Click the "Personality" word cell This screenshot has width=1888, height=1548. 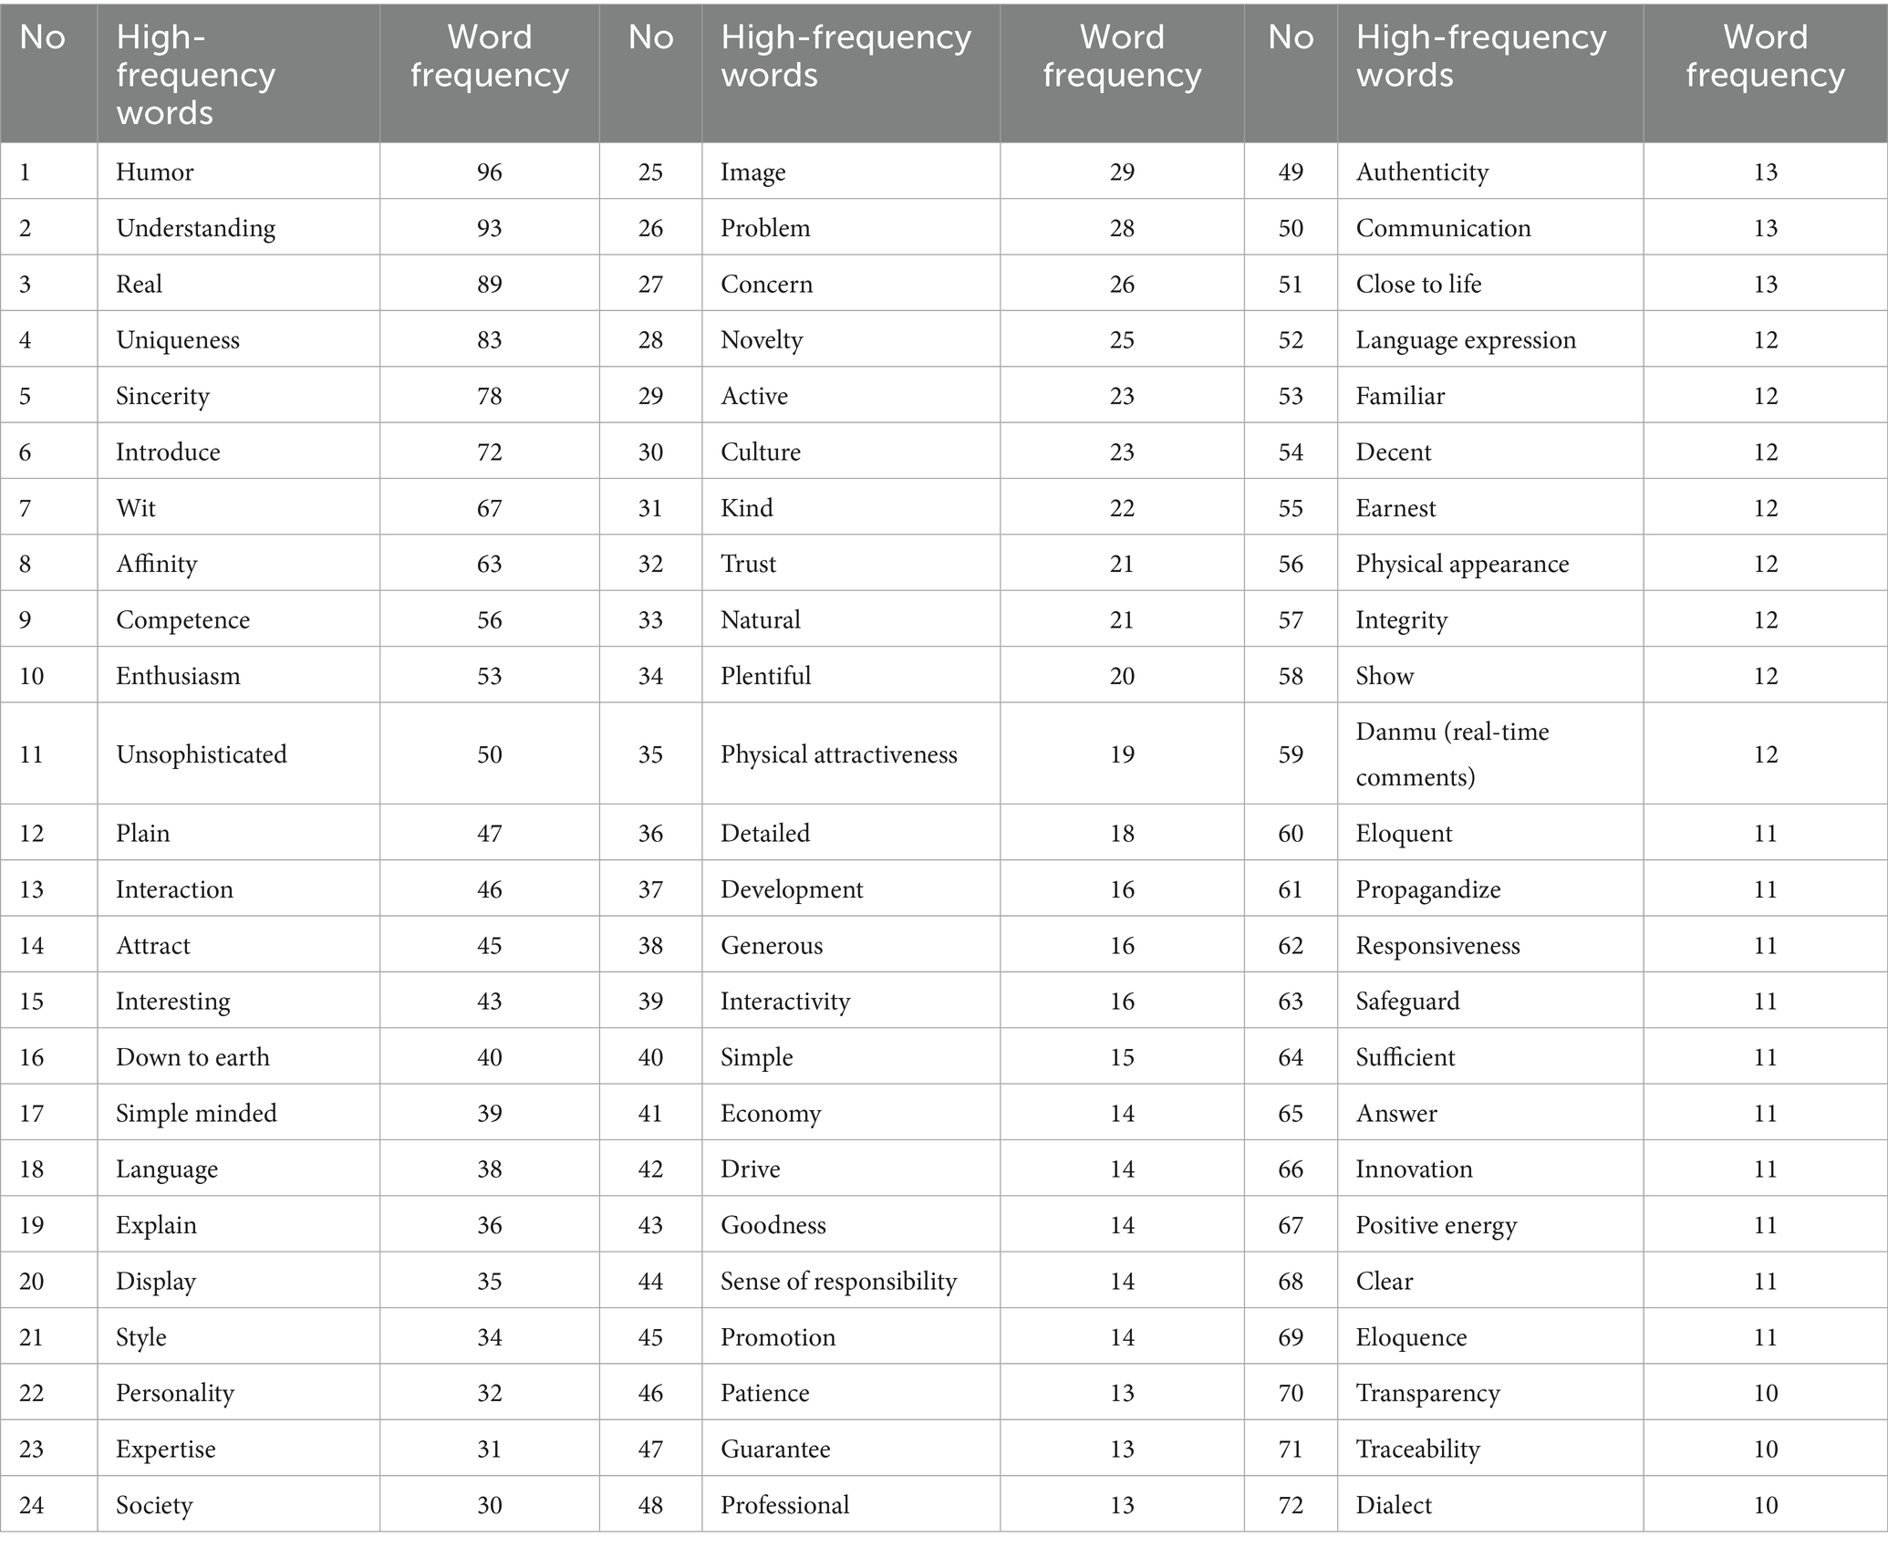coord(175,1393)
